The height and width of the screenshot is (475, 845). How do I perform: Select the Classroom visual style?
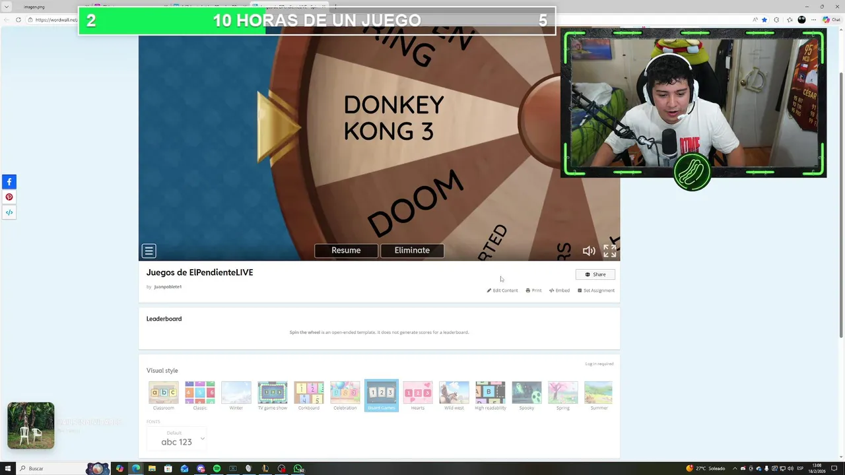pyautogui.click(x=164, y=396)
